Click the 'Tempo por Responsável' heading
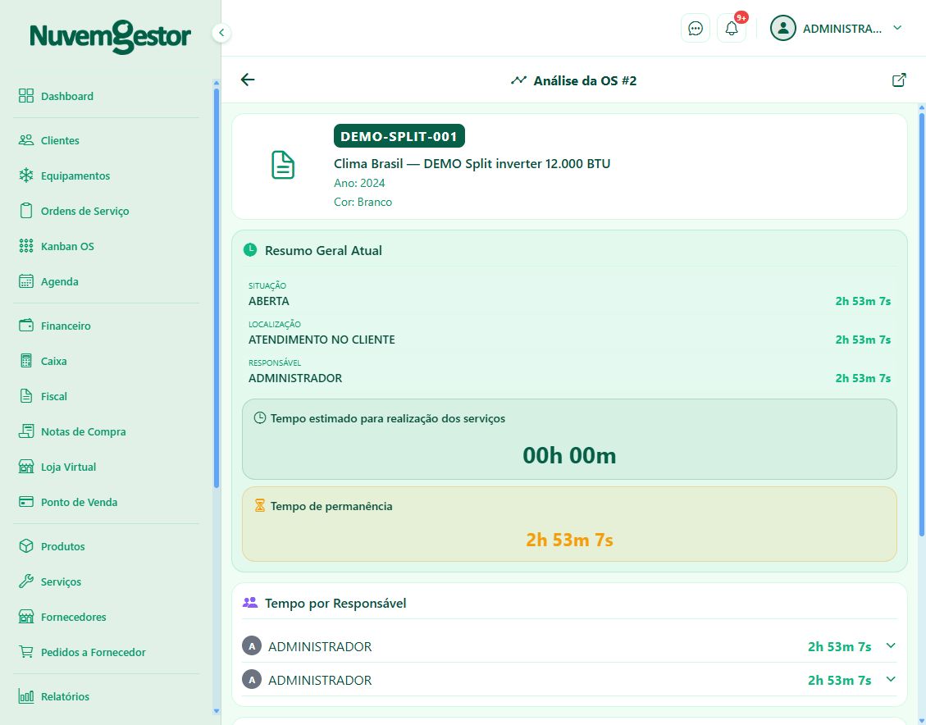The image size is (926, 725). pos(335,603)
